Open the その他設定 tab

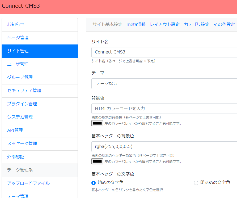click(x=224, y=24)
